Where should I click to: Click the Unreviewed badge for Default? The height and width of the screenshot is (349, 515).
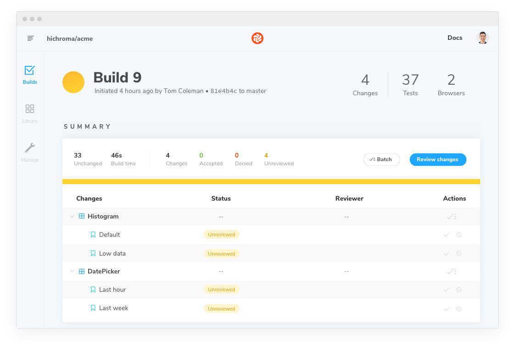(x=221, y=234)
